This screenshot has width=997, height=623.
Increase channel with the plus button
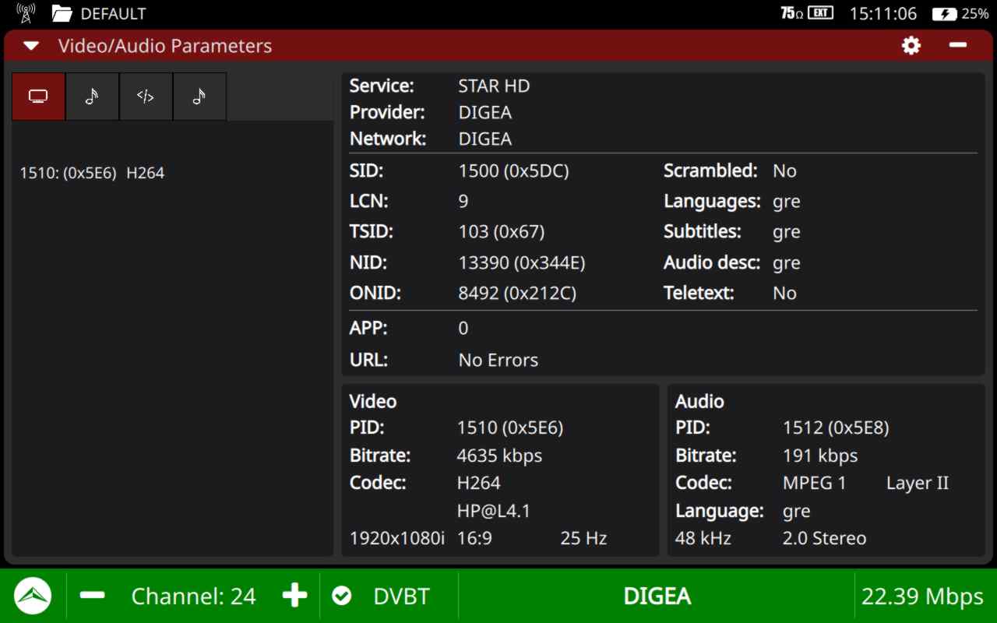(x=294, y=597)
